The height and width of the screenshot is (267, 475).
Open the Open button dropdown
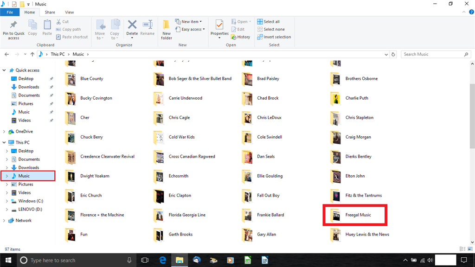(250, 21)
